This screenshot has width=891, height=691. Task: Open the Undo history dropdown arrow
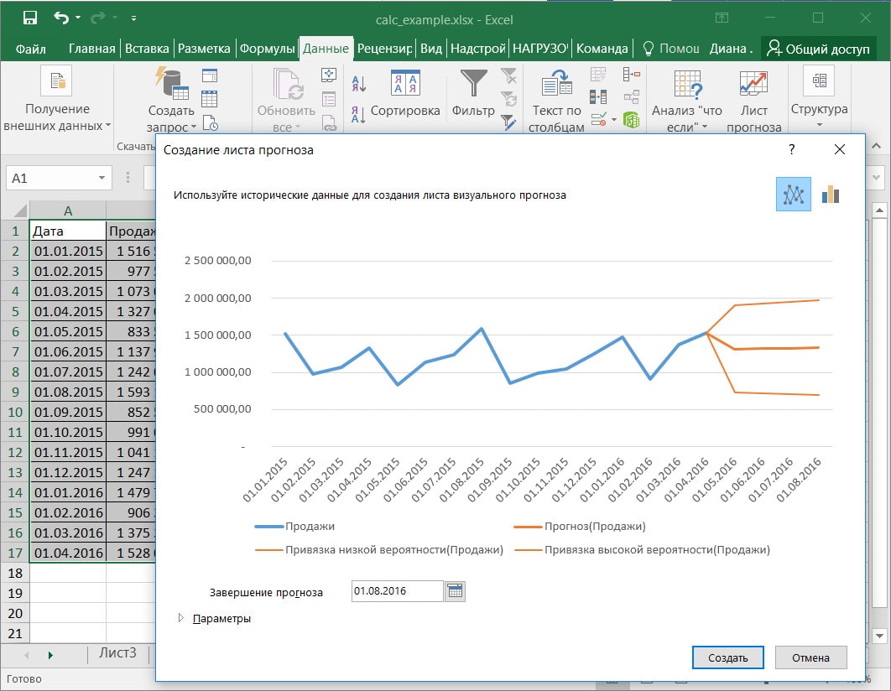[x=78, y=18]
